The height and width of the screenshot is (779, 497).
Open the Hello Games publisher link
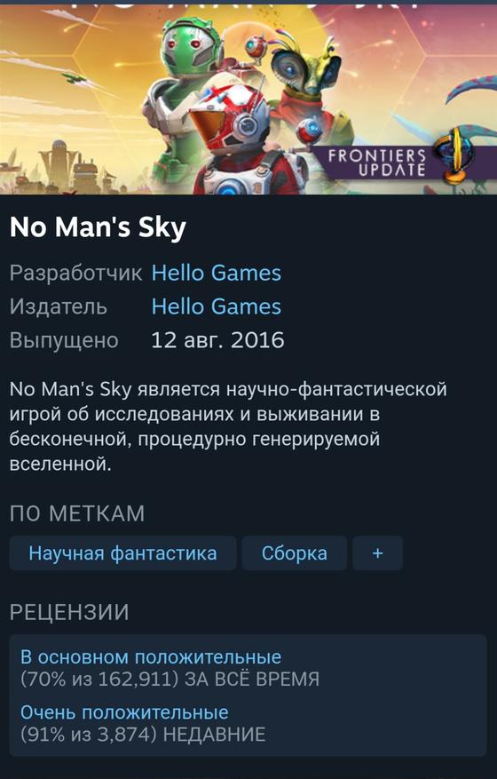pos(216,306)
